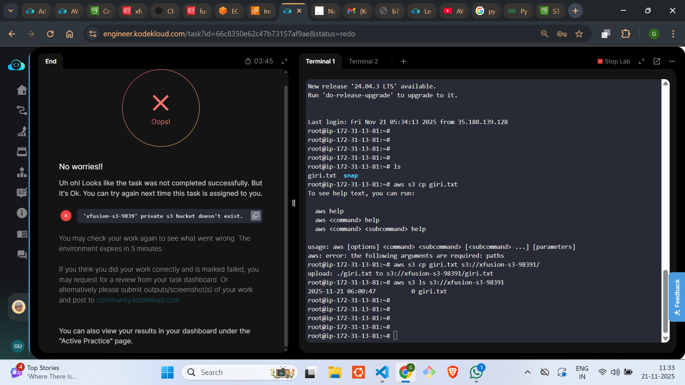Select the Terminal 1 tab
Image resolution: width=685 pixels, height=385 pixels.
pyautogui.click(x=320, y=61)
